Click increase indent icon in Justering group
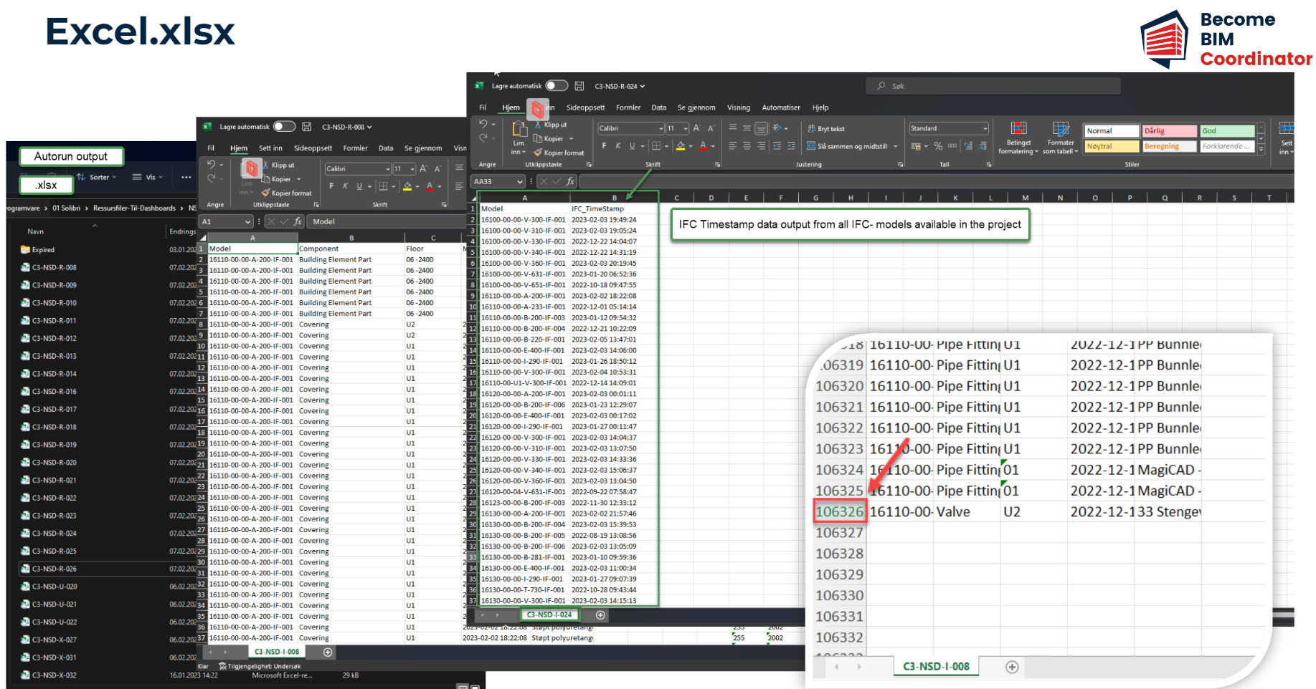The height and width of the screenshot is (689, 1316). pos(790,146)
